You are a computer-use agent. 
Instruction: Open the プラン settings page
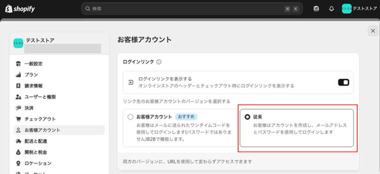pyautogui.click(x=31, y=75)
